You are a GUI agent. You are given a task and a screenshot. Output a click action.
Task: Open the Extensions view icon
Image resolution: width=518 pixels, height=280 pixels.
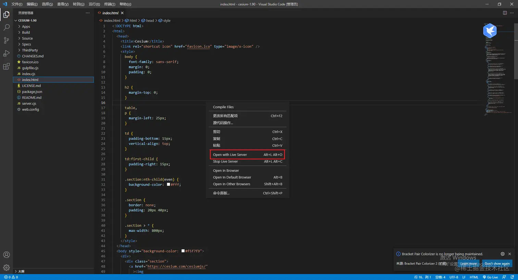point(6,66)
